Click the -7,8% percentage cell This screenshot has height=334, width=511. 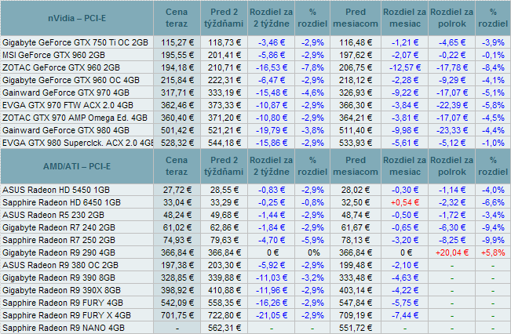click(312, 67)
